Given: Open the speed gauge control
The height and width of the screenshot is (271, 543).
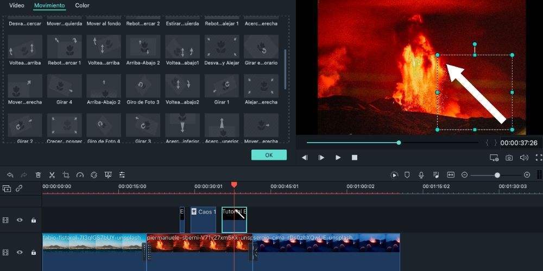Looking at the screenshot, I should tap(80, 175).
